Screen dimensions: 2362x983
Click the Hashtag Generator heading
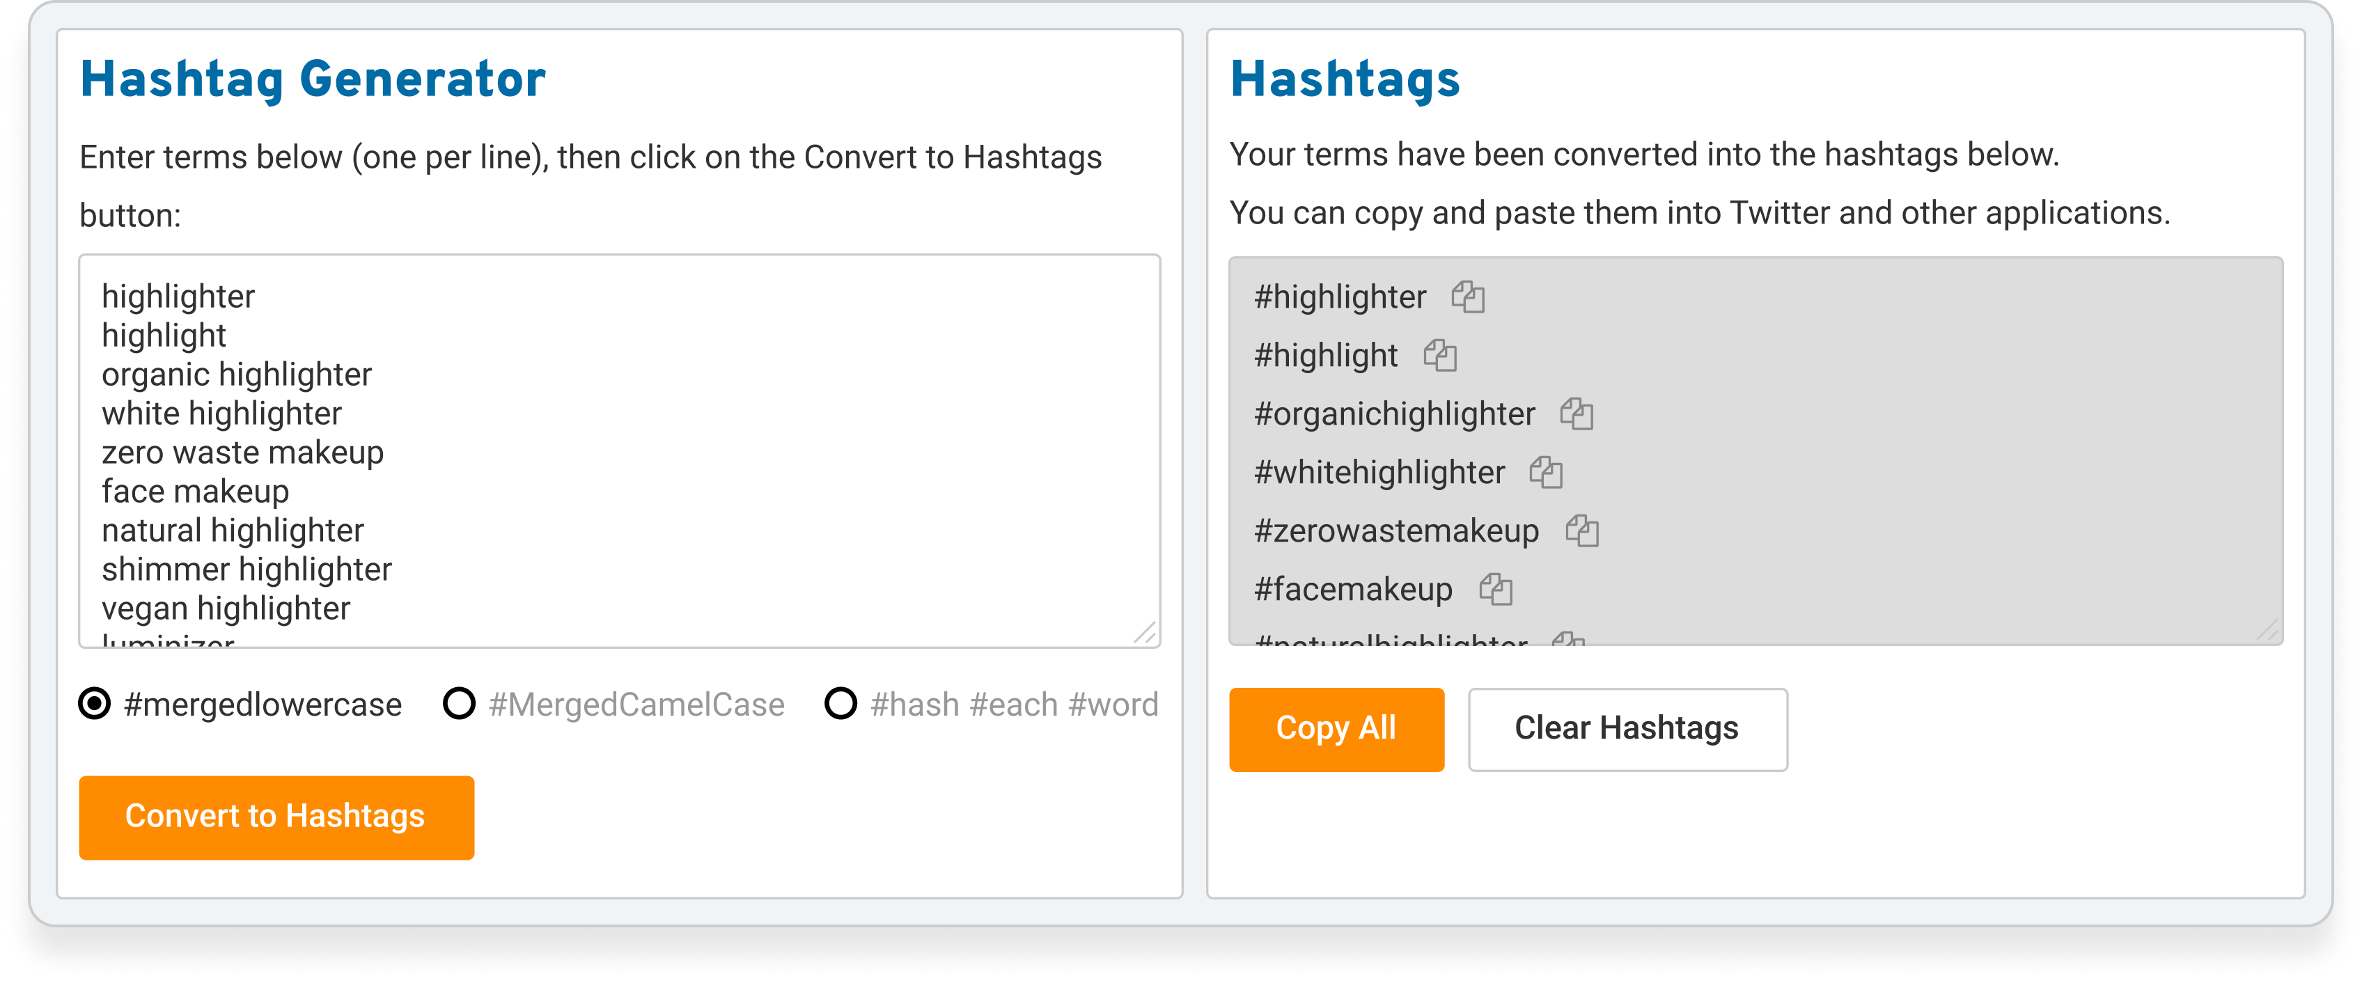[x=313, y=79]
